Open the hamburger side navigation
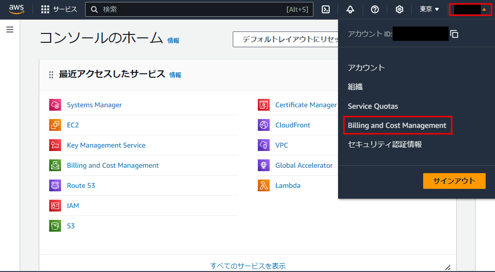Image resolution: width=495 pixels, height=272 pixels. [x=10, y=30]
